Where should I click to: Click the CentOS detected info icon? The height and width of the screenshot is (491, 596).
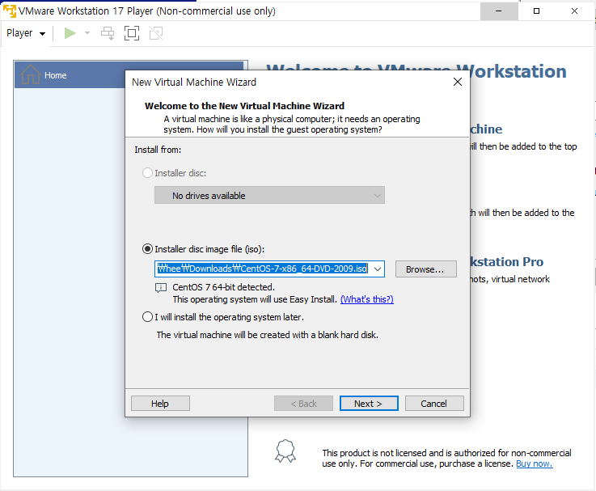point(161,287)
